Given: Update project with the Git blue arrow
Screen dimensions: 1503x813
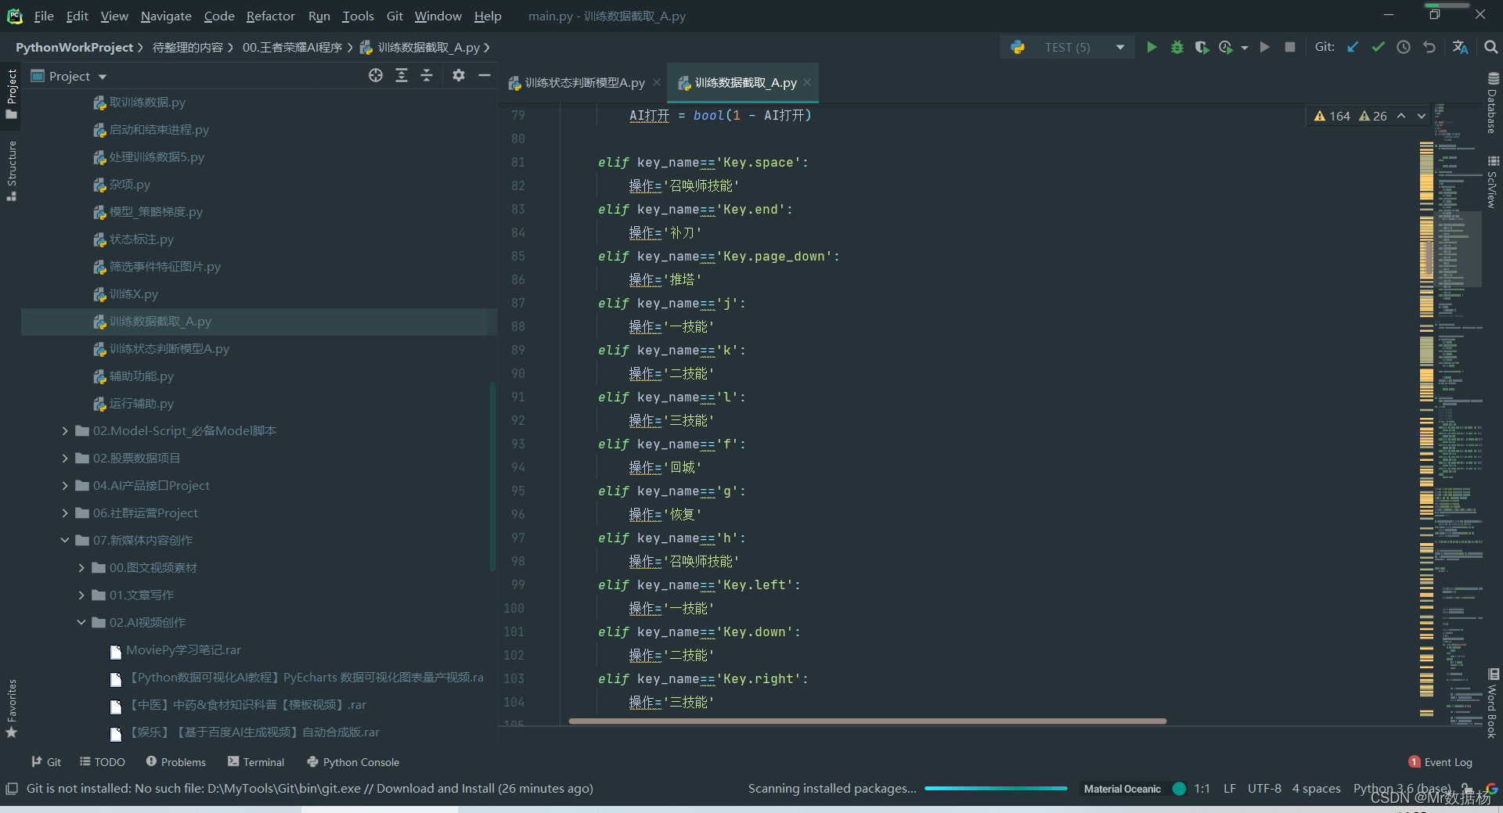Looking at the screenshot, I should (x=1353, y=47).
